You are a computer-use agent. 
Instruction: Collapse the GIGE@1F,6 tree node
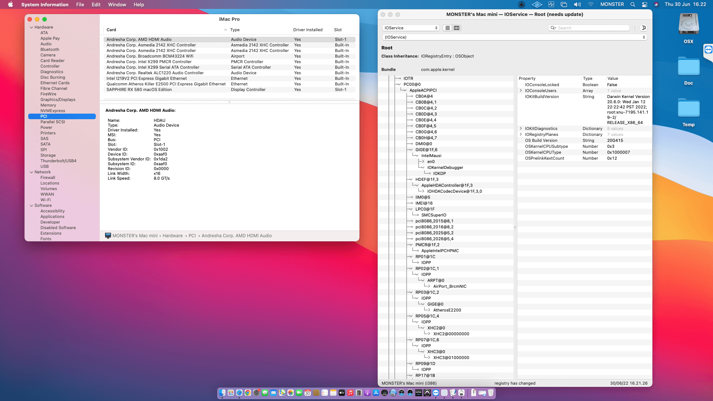[x=410, y=150]
